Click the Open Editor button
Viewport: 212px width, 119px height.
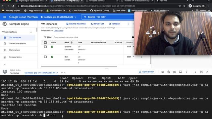point(146,72)
